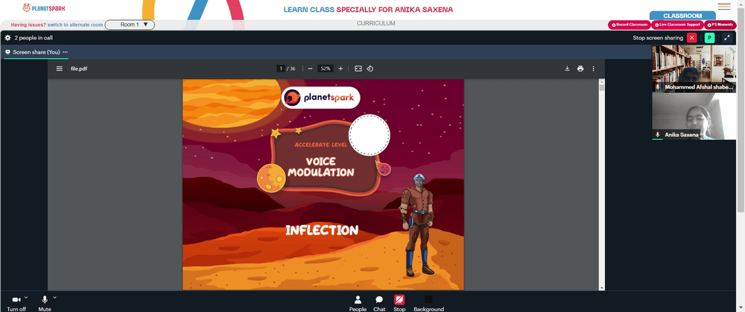Zoom out the PDF with minus

coord(310,69)
